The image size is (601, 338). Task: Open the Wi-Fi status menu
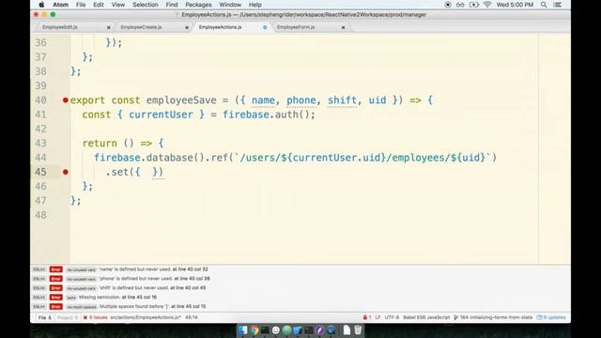pos(487,5)
